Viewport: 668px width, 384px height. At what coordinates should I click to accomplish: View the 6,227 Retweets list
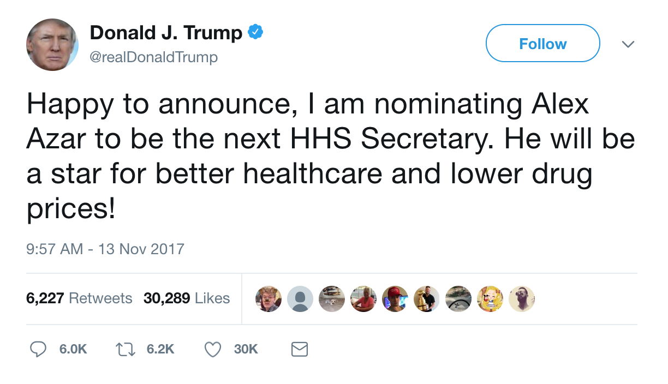[79, 298]
